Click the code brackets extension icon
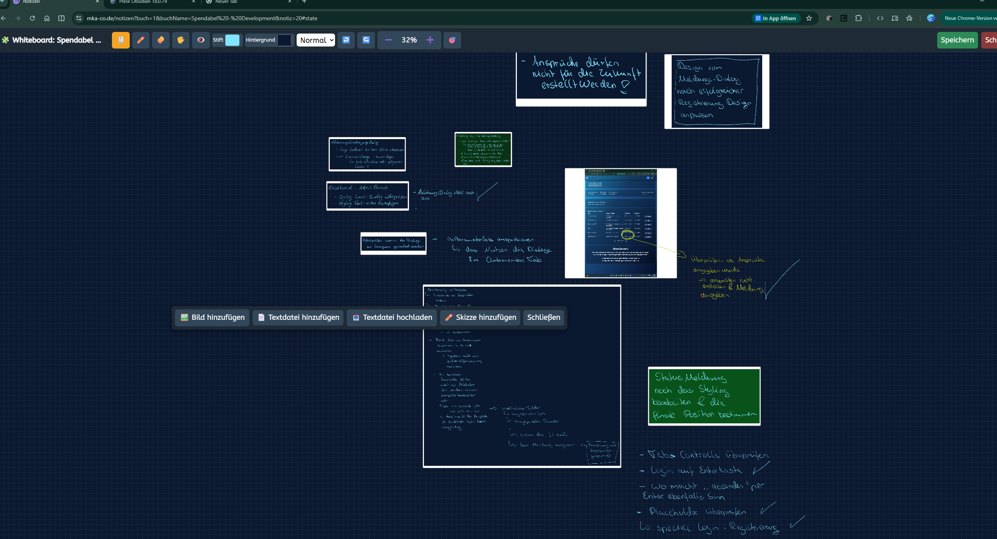This screenshot has height=539, width=997. pyautogui.click(x=880, y=18)
